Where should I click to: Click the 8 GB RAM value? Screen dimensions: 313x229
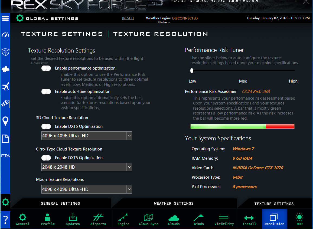point(242,158)
